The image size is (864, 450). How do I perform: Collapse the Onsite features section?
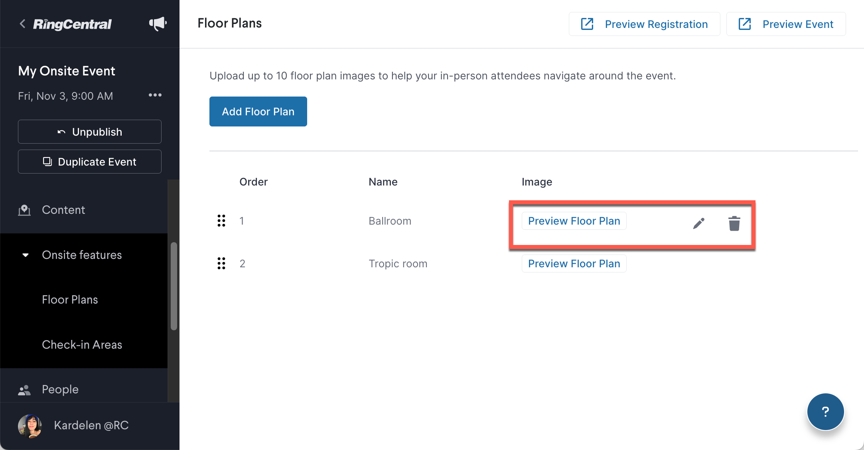(26, 255)
